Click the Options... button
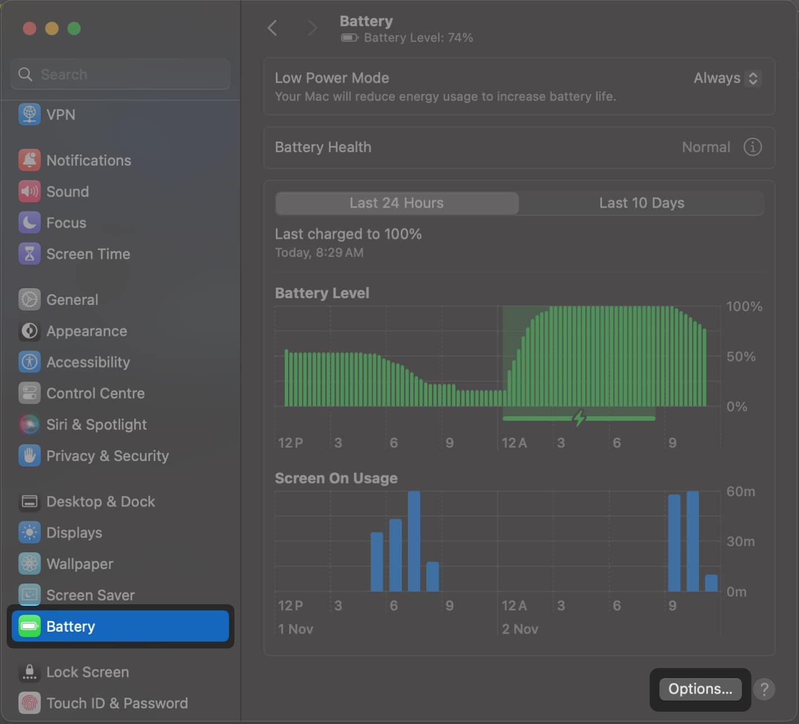This screenshot has height=724, width=799. [x=701, y=689]
